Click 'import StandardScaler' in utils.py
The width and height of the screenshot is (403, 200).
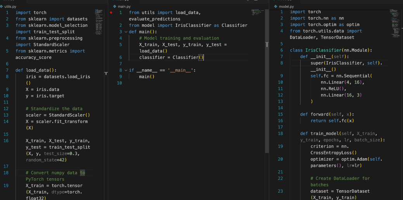(x=43, y=44)
